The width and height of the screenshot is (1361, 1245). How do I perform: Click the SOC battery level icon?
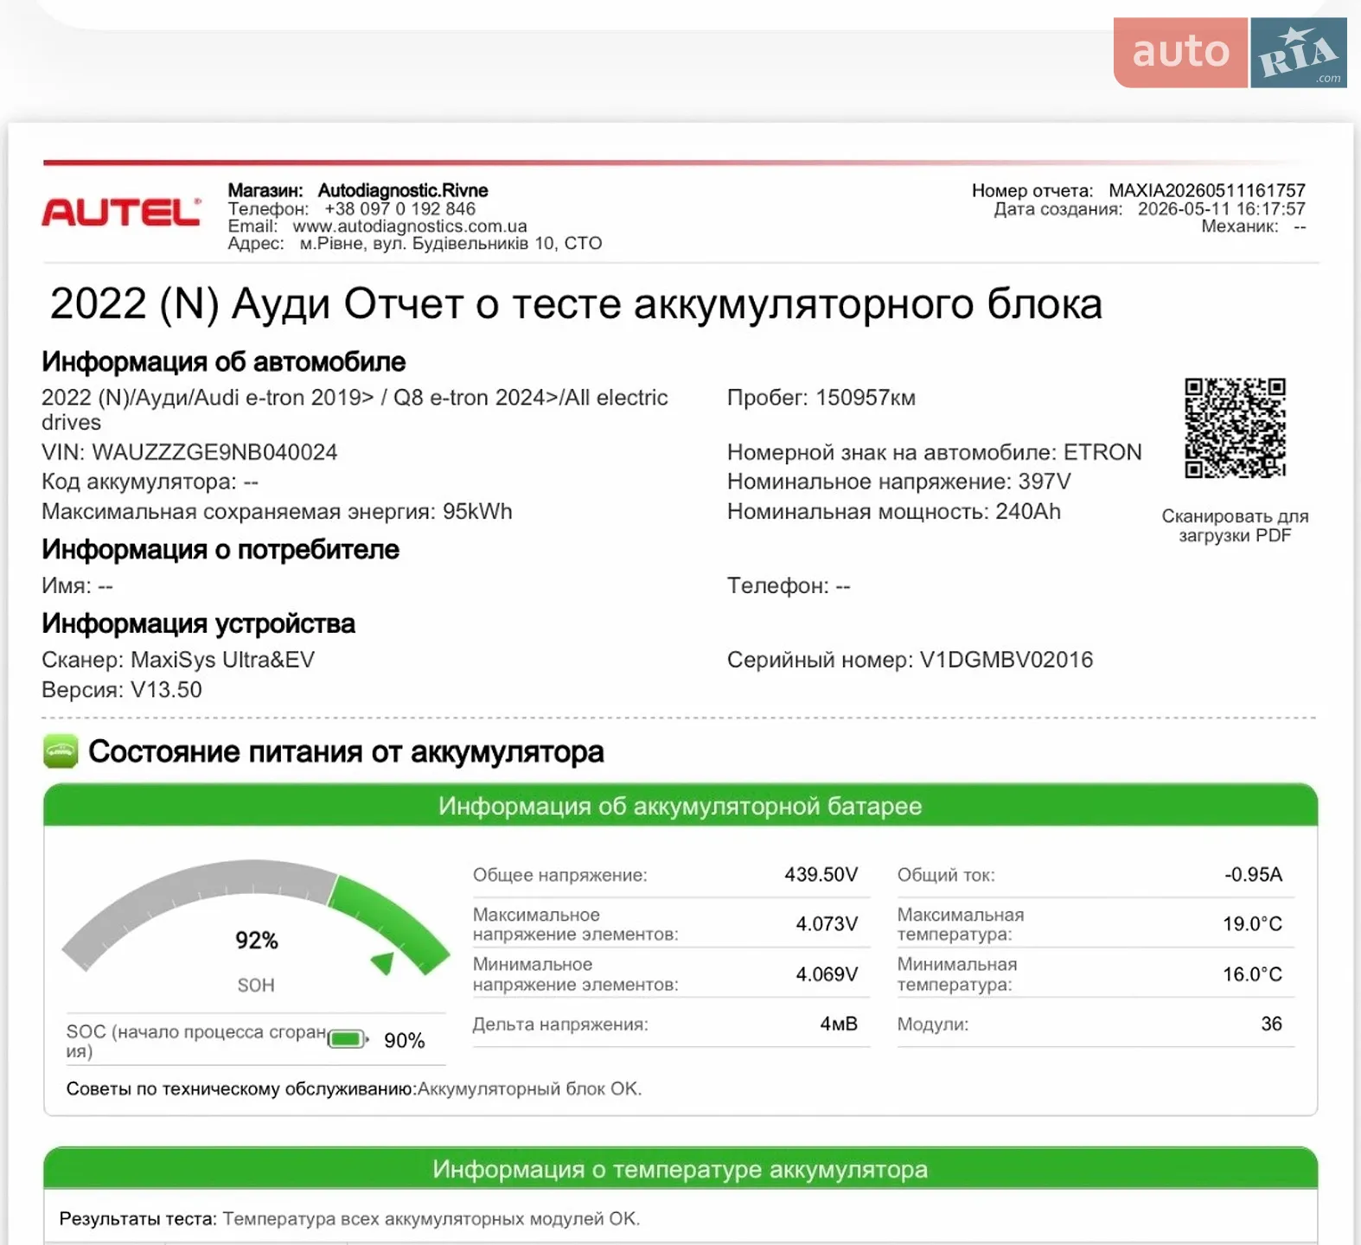click(348, 1039)
